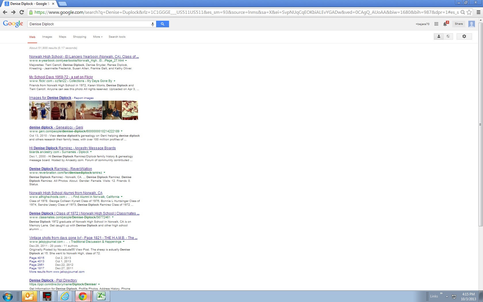Switch to the Maps search tab
Viewport: 483px width, 302px height.
click(62, 37)
